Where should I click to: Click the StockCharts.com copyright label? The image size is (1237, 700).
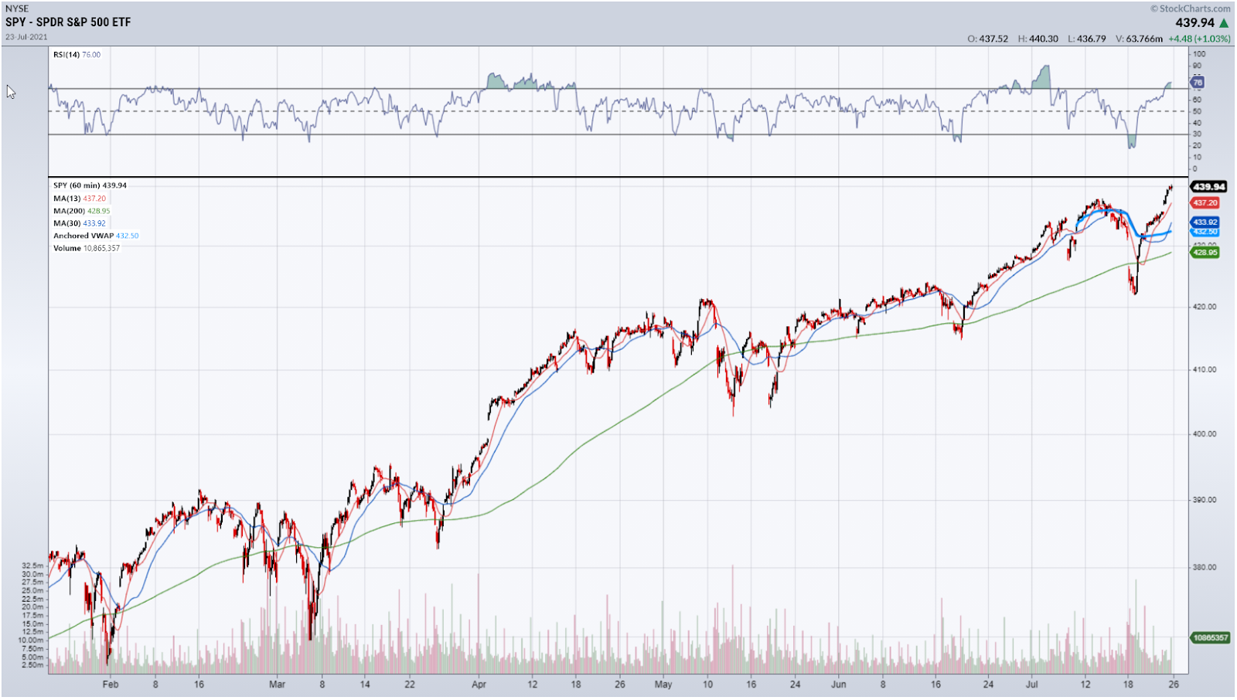tap(1191, 8)
